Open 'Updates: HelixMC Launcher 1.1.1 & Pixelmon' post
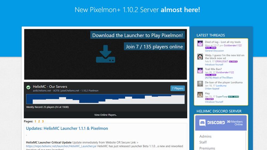267x150 pixels. click(67, 128)
